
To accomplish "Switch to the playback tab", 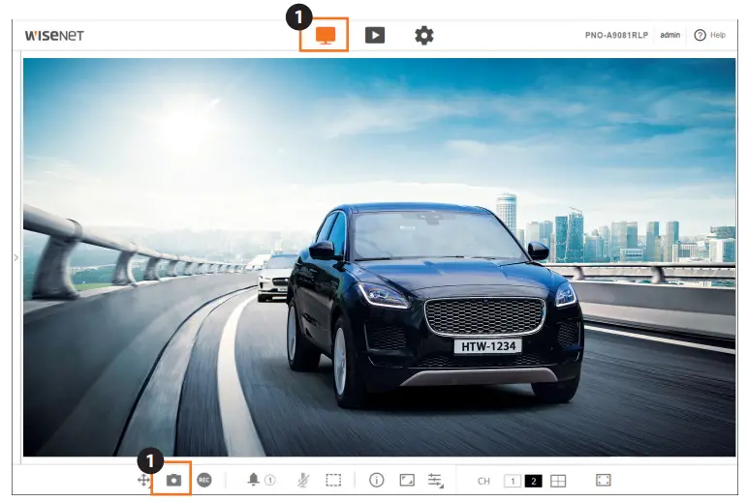I will pyautogui.click(x=375, y=35).
